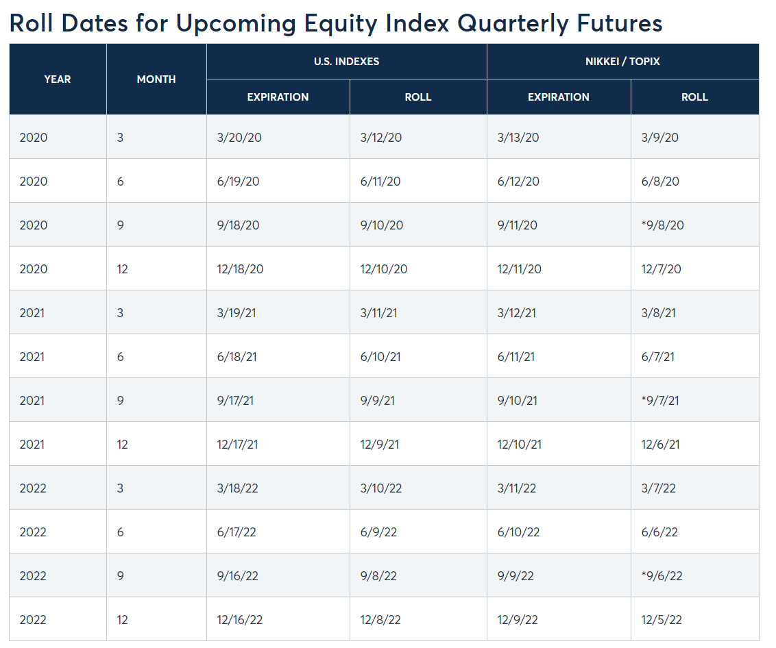Image resolution: width=776 pixels, height=648 pixels.
Task: Click the 6/10/21 roll date cell
Action: pyautogui.click(x=381, y=357)
